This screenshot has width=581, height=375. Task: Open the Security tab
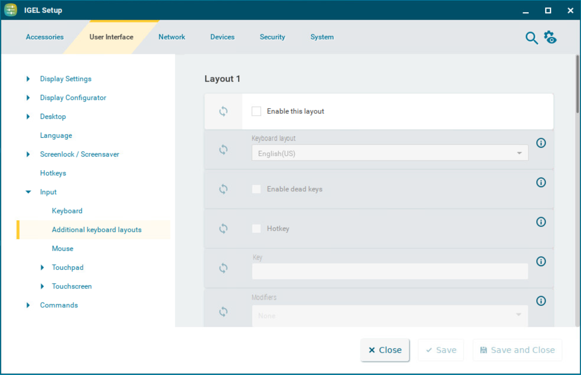272,37
